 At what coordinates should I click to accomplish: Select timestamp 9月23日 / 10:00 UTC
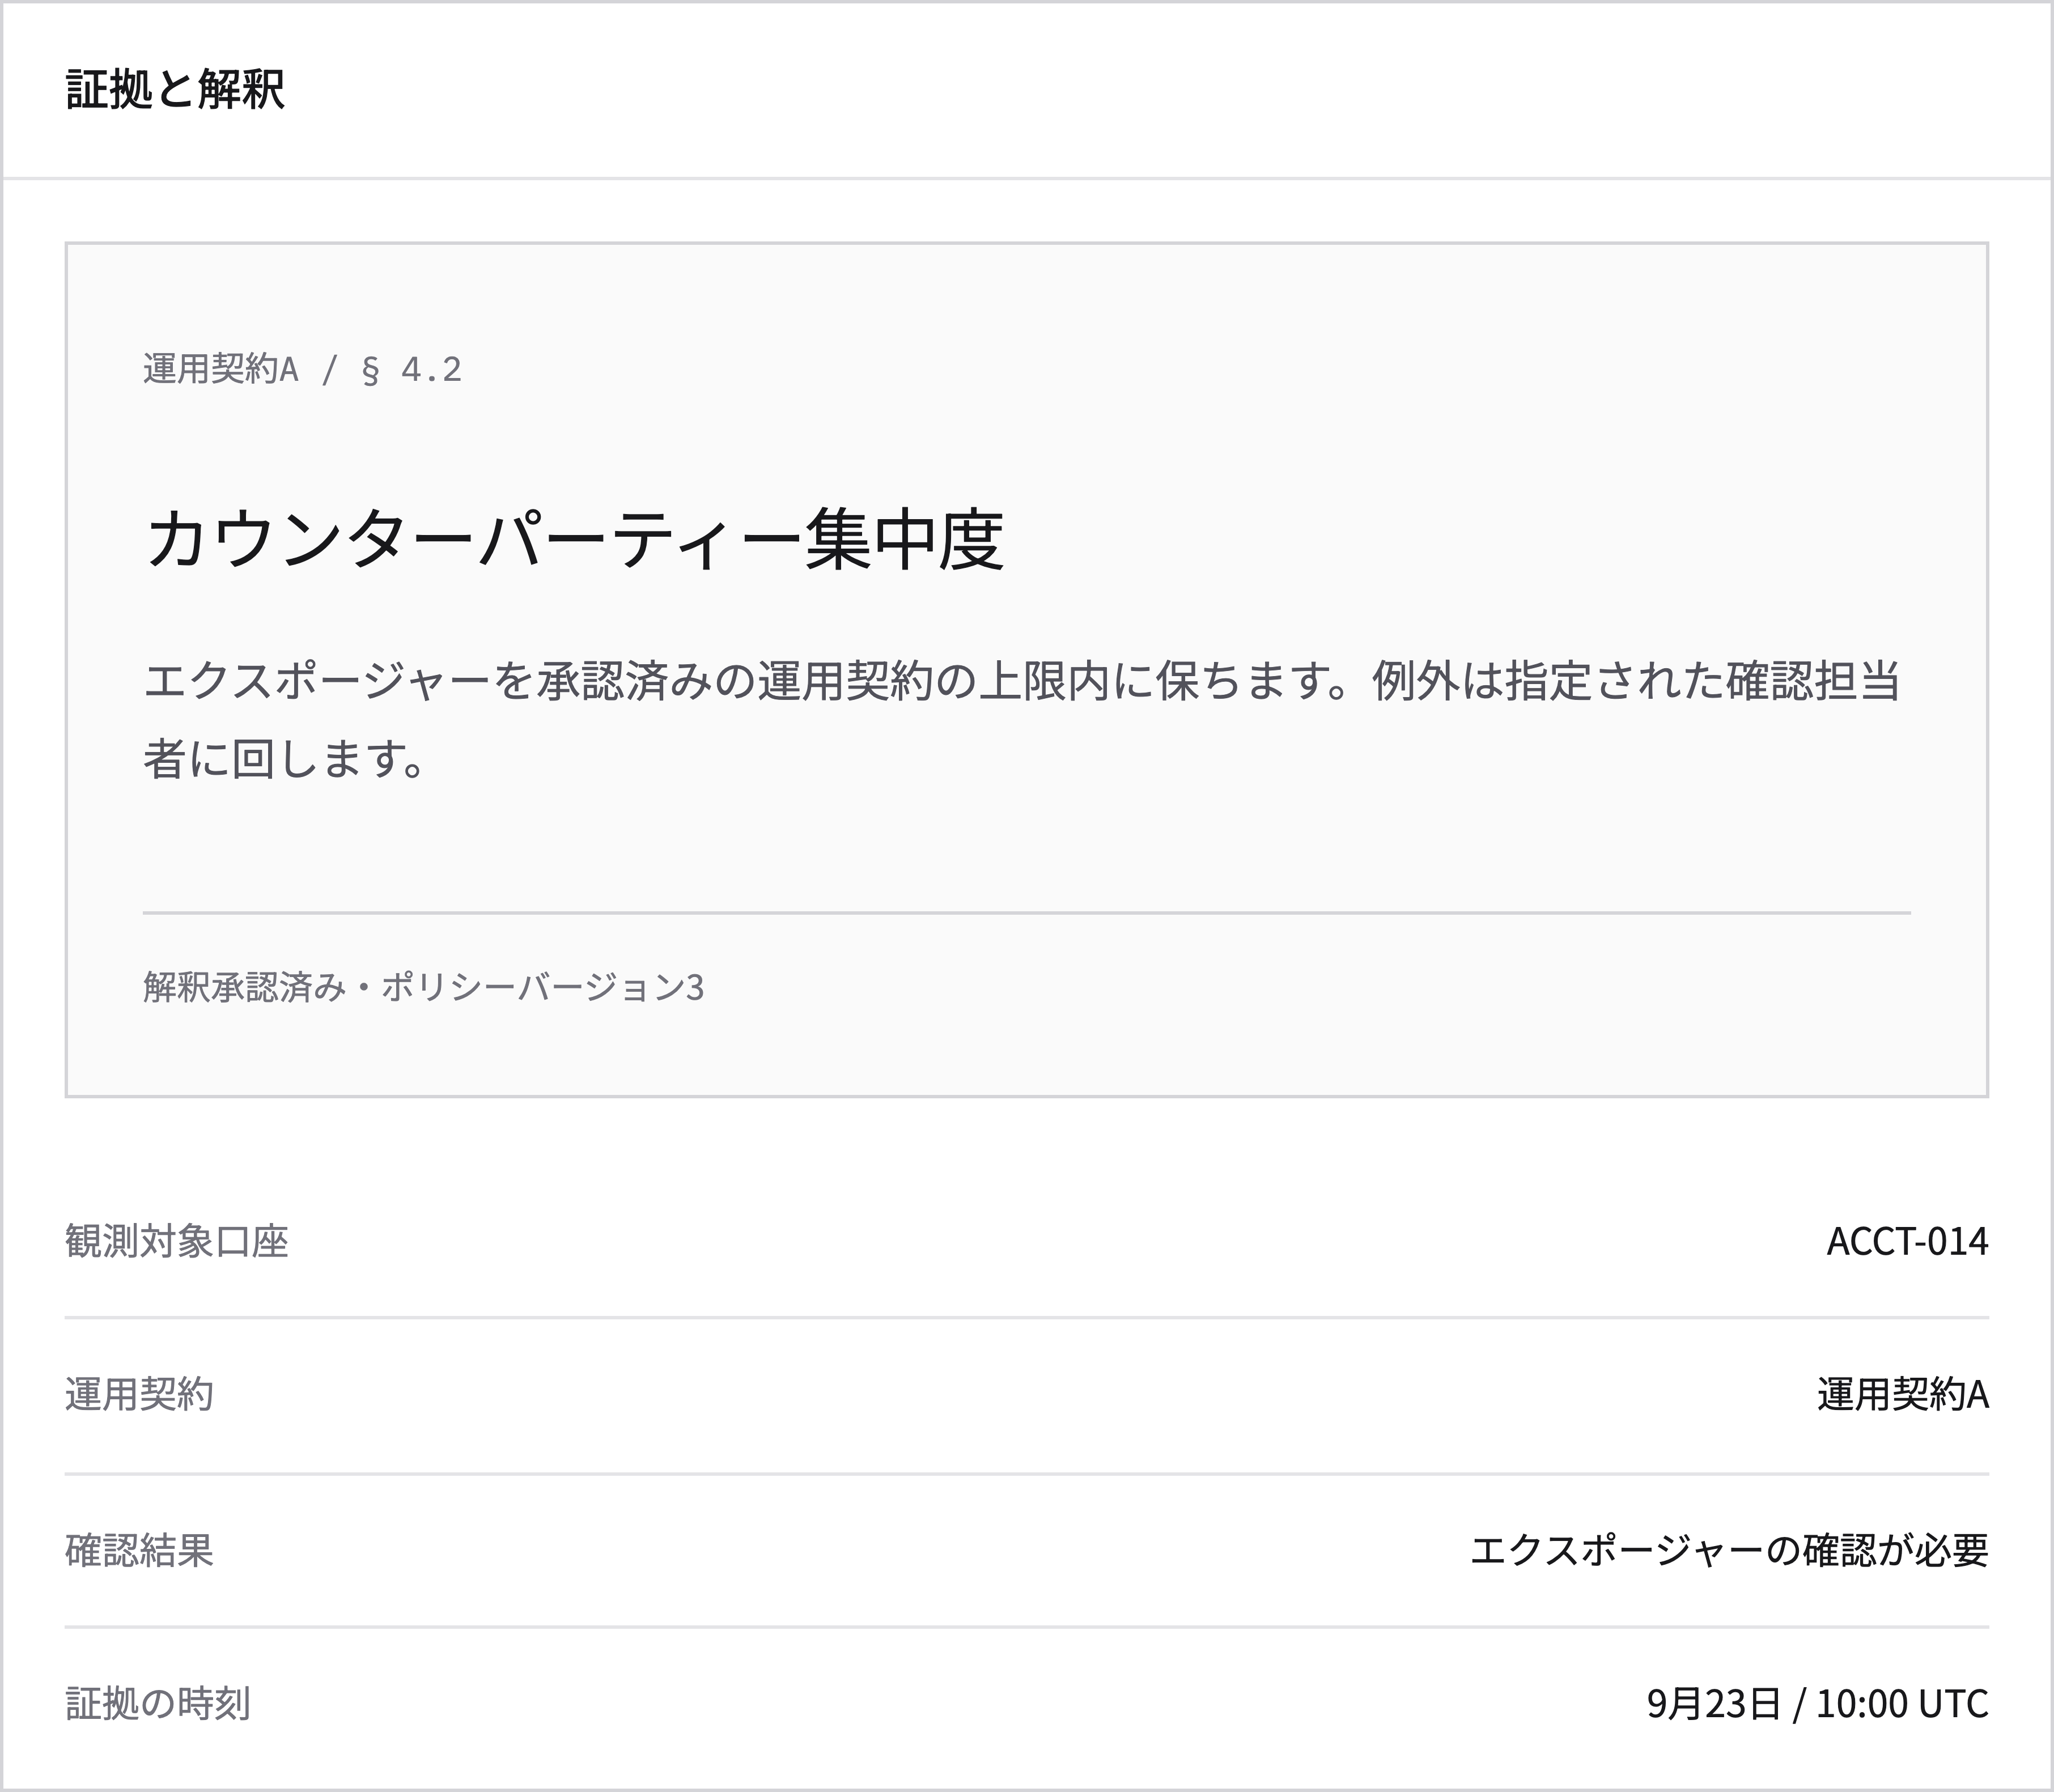pyautogui.click(x=1818, y=1703)
